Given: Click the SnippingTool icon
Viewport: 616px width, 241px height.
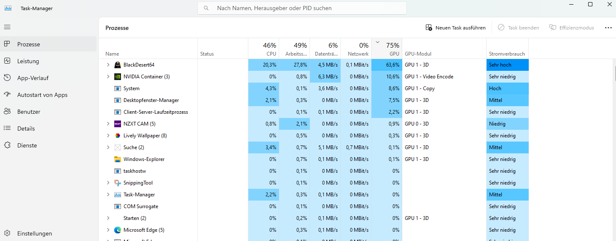Looking at the screenshot, I should [118, 183].
